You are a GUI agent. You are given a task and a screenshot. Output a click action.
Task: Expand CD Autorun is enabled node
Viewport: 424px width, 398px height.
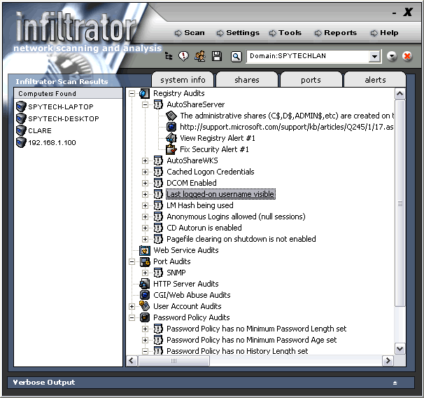click(x=146, y=228)
